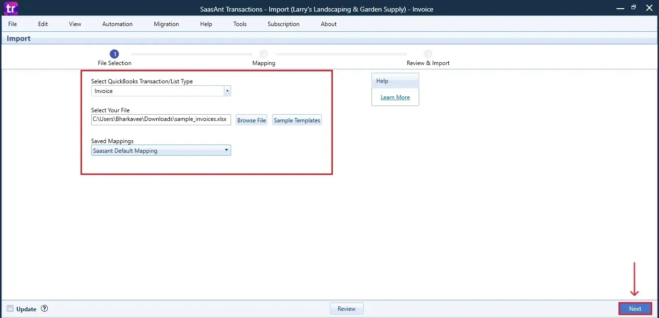Open the File menu
The width and height of the screenshot is (659, 318).
(13, 24)
